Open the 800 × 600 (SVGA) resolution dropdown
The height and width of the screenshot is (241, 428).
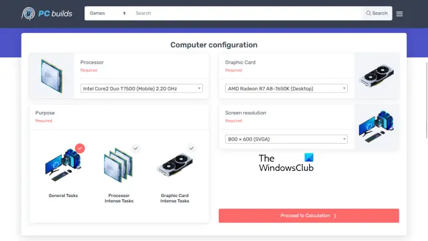pyautogui.click(x=286, y=139)
